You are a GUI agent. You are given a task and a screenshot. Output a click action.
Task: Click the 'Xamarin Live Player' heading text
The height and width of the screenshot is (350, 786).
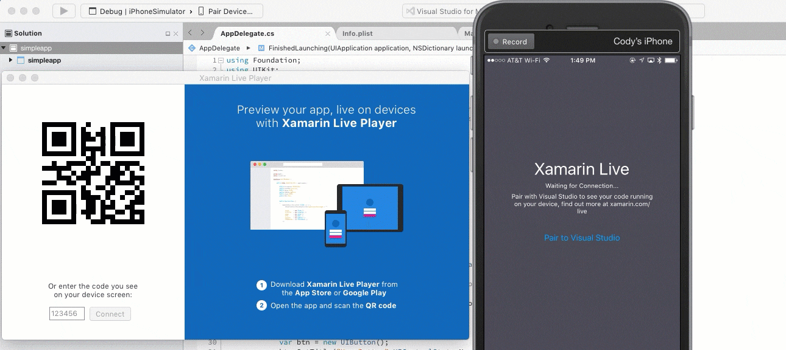339,123
